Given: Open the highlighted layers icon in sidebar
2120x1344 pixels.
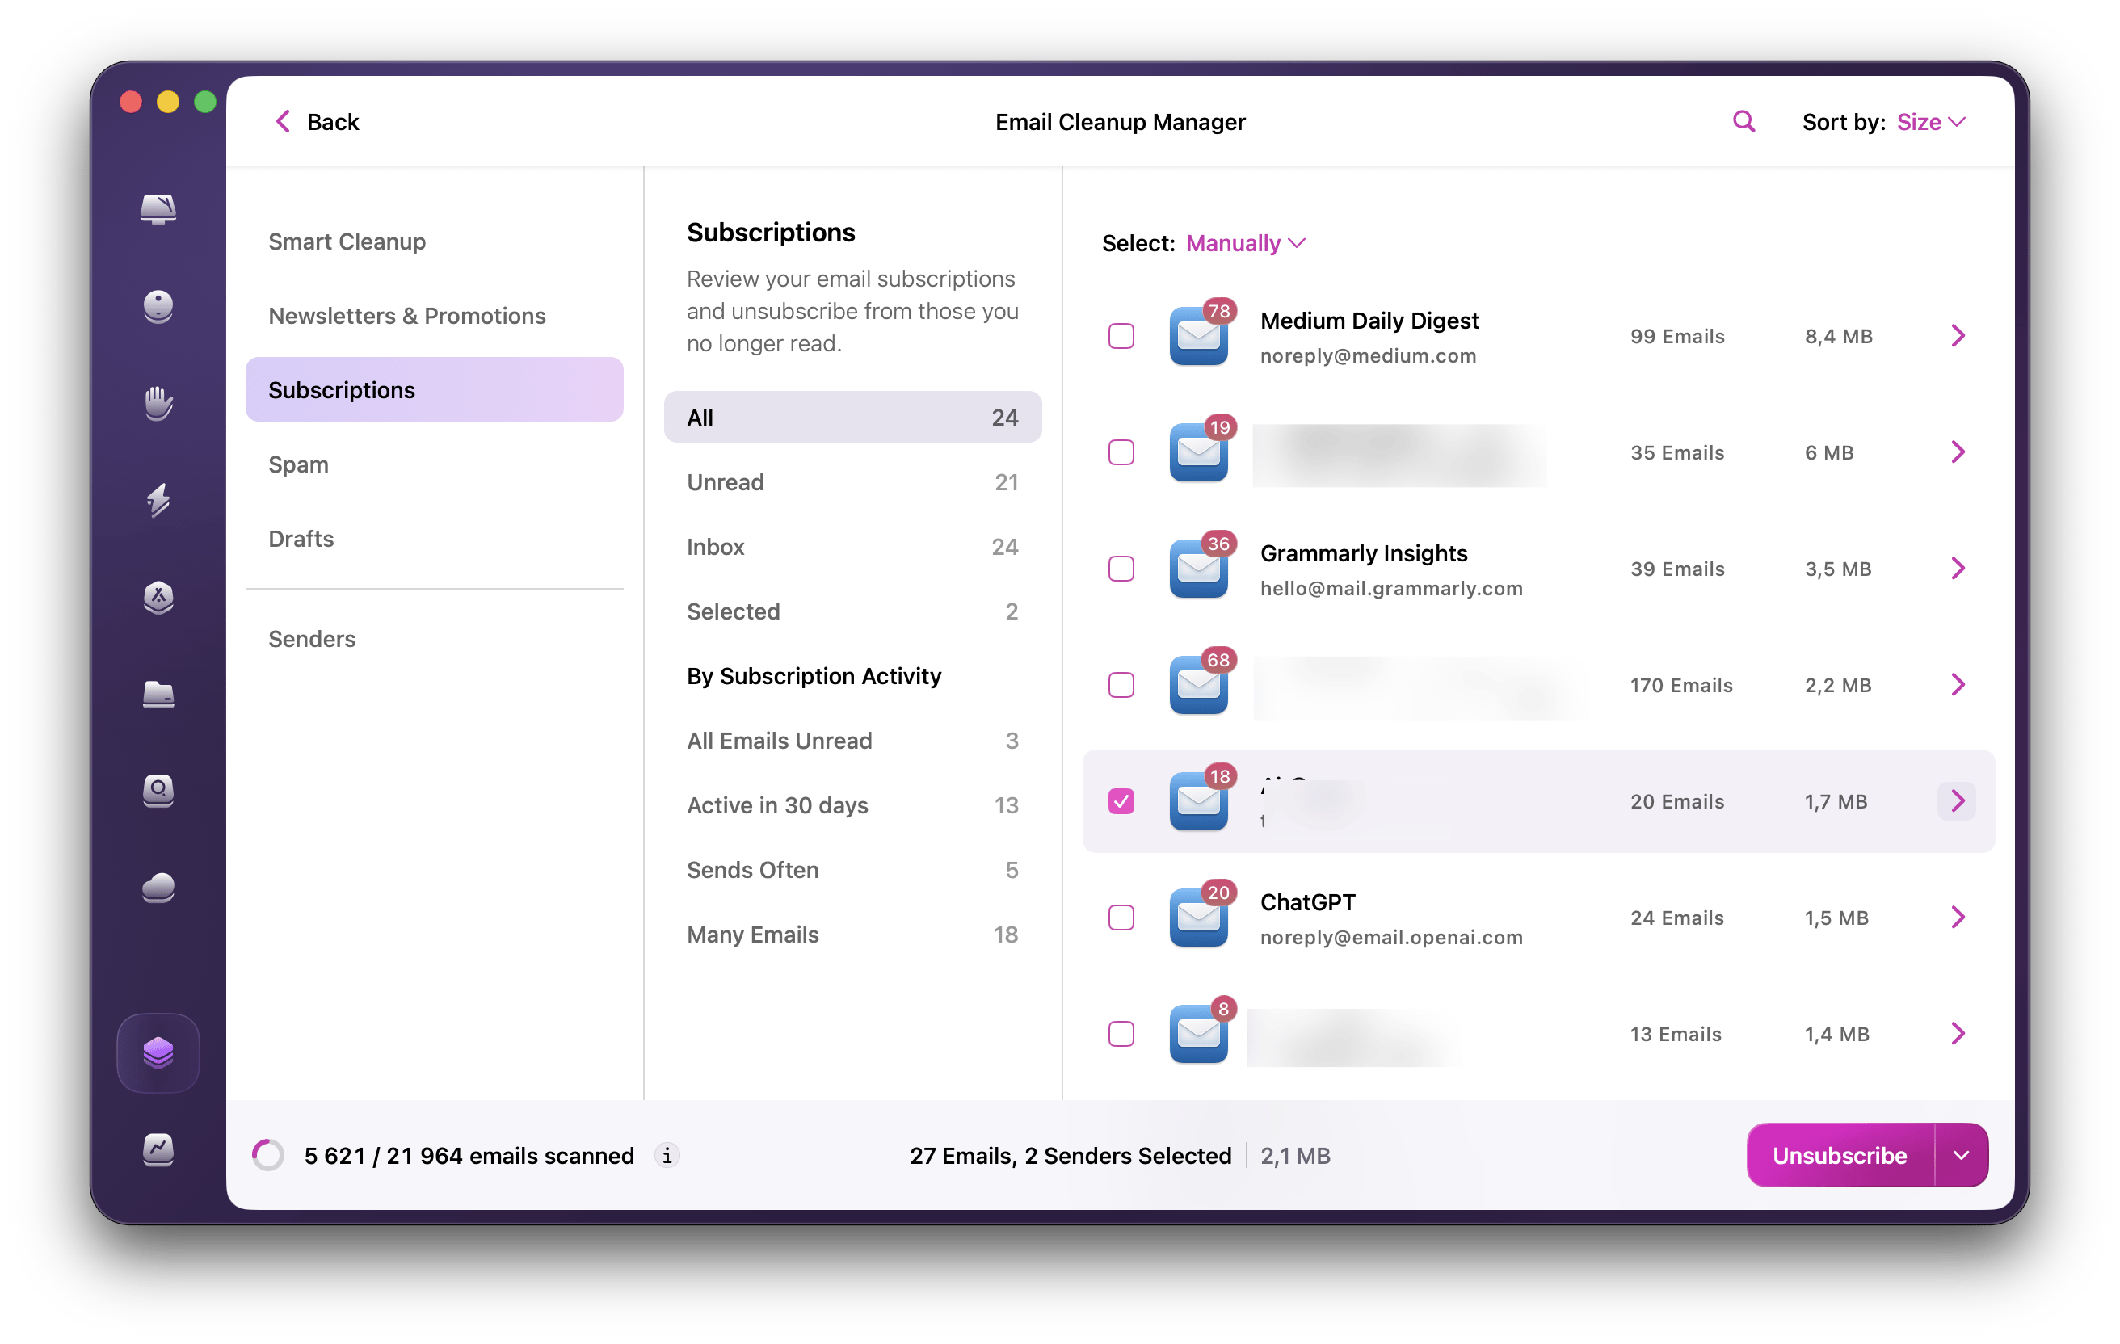Looking at the screenshot, I should coord(158,1052).
